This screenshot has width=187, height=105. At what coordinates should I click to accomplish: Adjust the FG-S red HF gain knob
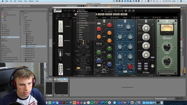point(109,25)
